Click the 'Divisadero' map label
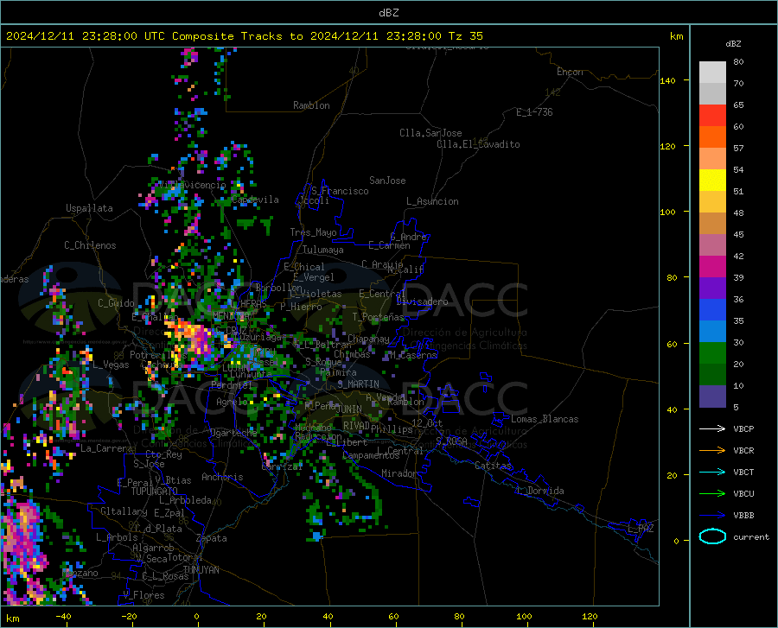This screenshot has height=628, width=778. 422,301
